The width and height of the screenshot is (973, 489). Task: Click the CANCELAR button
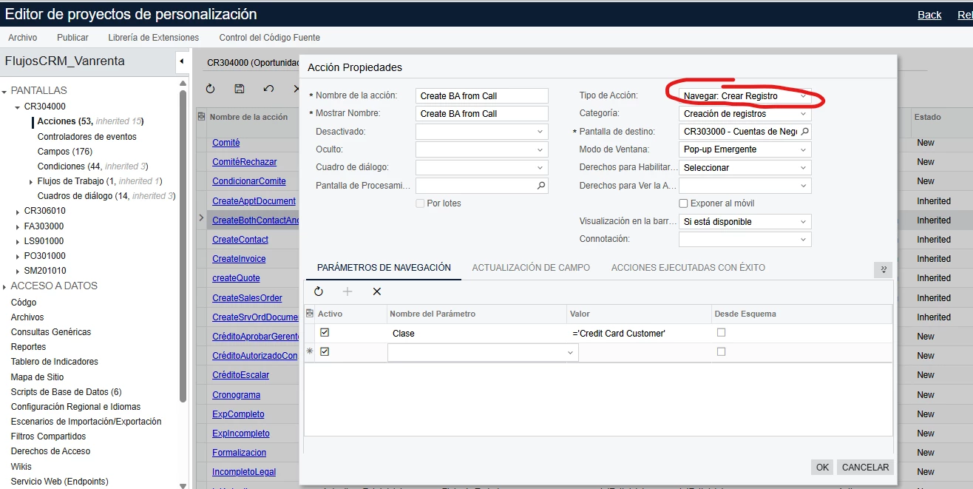click(865, 467)
